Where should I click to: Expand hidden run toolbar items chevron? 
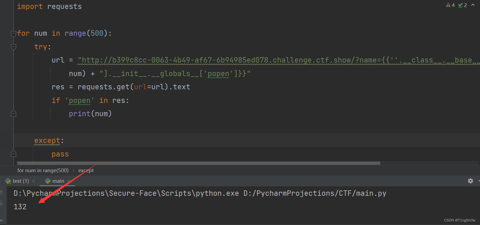click(x=2, y=220)
